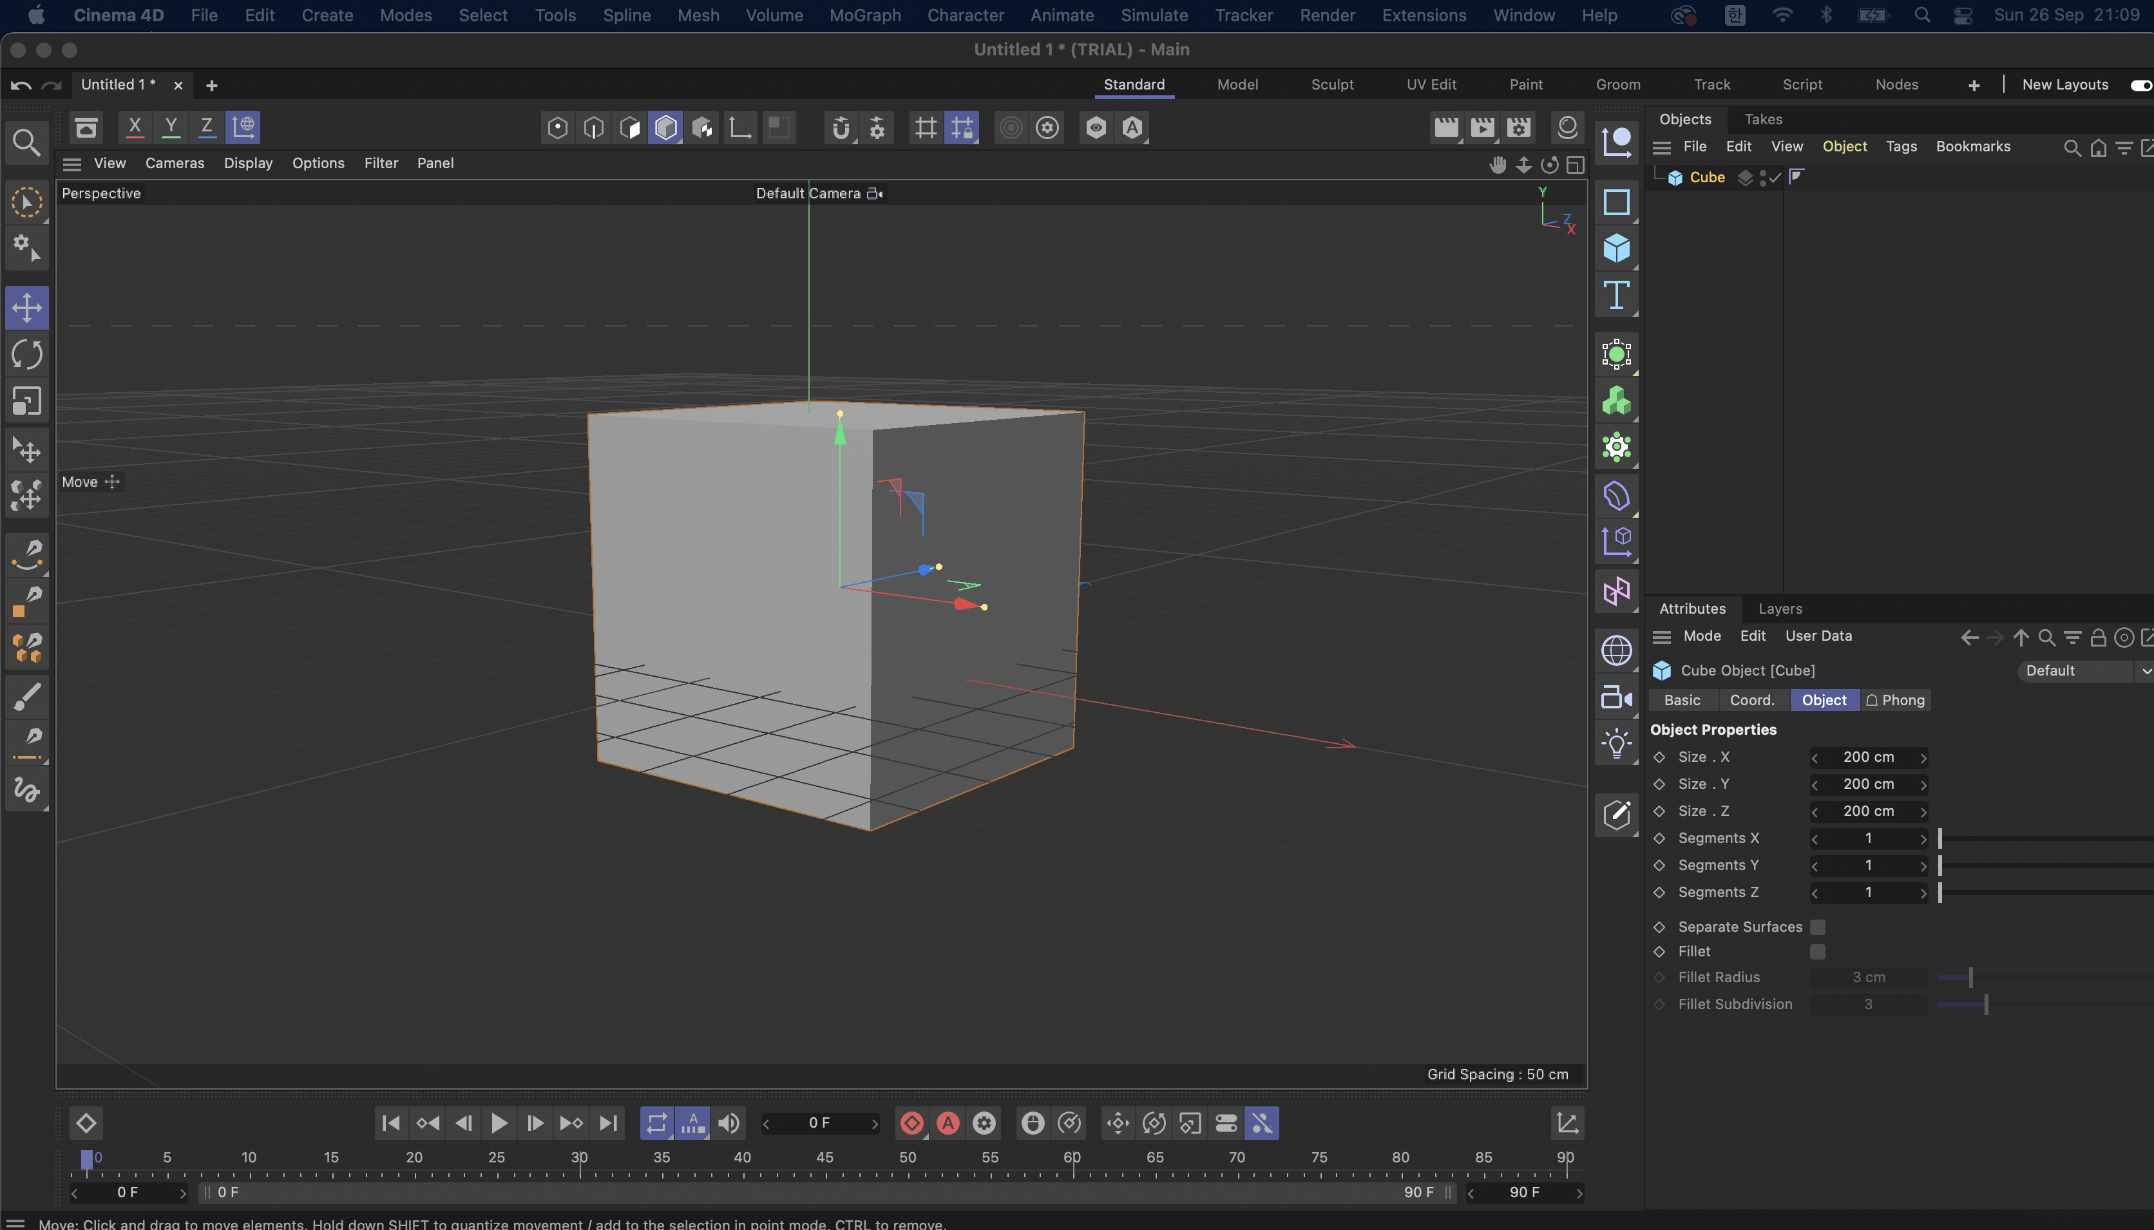Click the Play Forwards button
Viewport: 2154px width, 1230px height.
(499, 1122)
